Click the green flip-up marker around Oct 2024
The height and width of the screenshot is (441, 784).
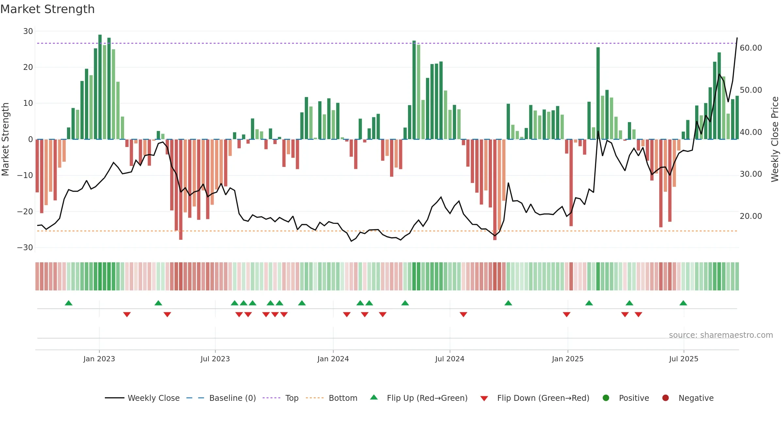point(508,303)
